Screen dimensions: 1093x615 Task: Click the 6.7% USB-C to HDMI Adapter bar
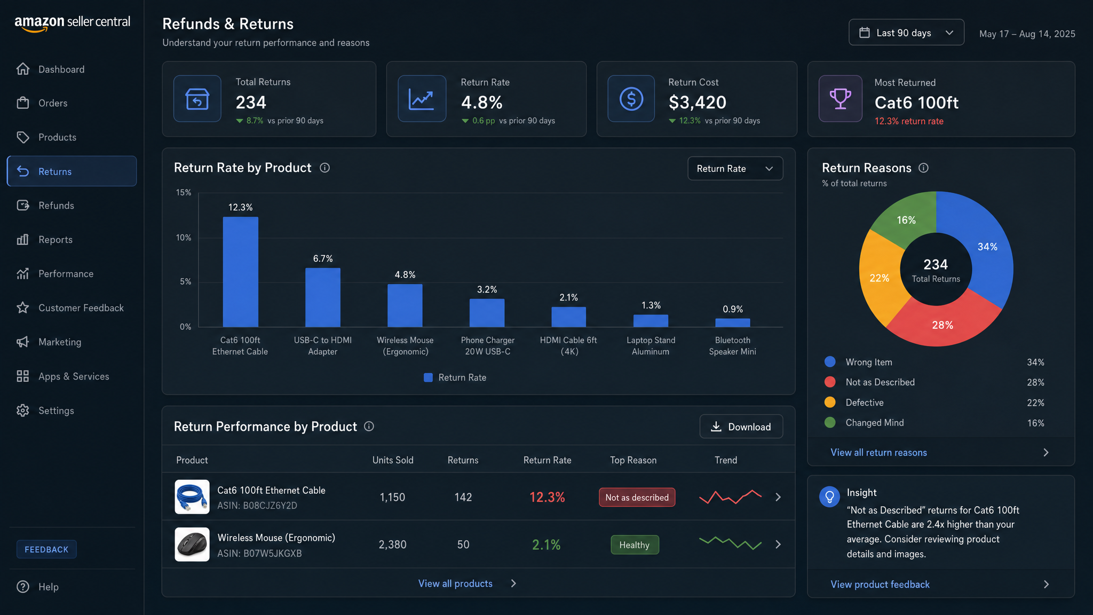point(323,297)
